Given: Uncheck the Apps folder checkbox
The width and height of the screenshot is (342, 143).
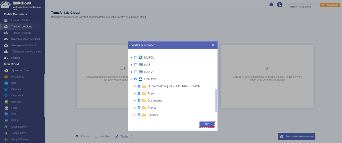Looking at the screenshot, I should pyautogui.click(x=139, y=93).
